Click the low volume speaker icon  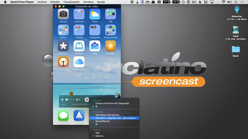click(63, 100)
